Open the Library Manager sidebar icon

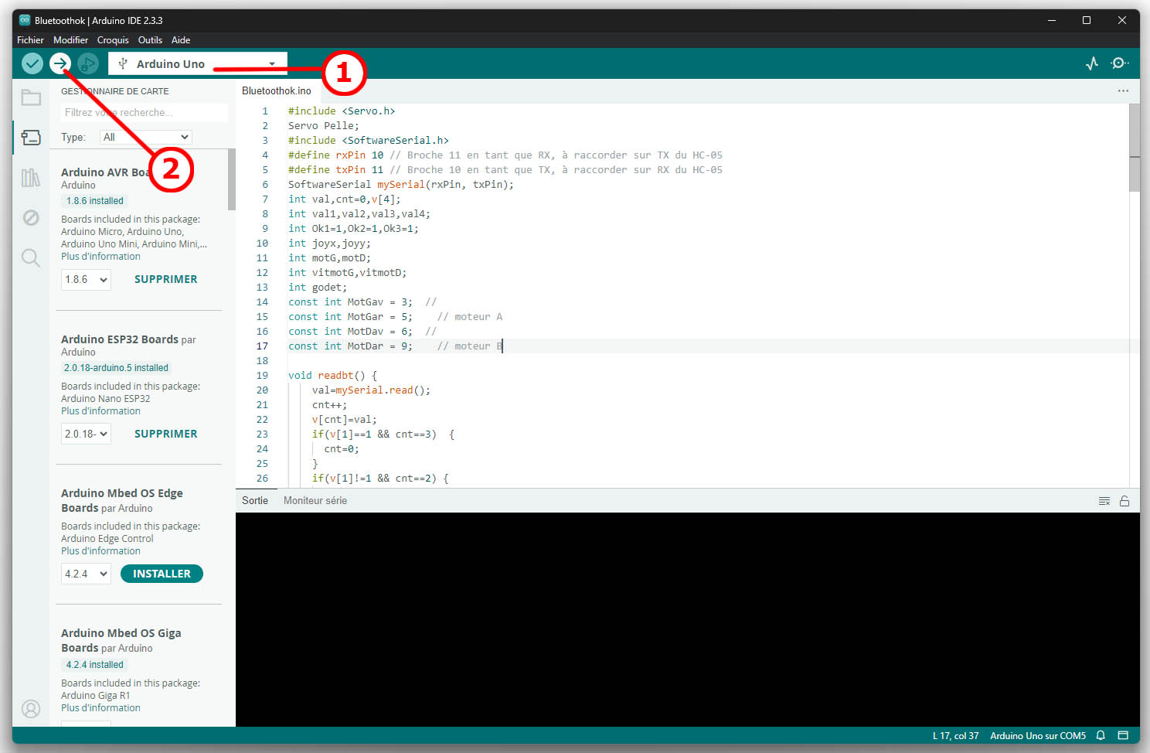click(31, 178)
